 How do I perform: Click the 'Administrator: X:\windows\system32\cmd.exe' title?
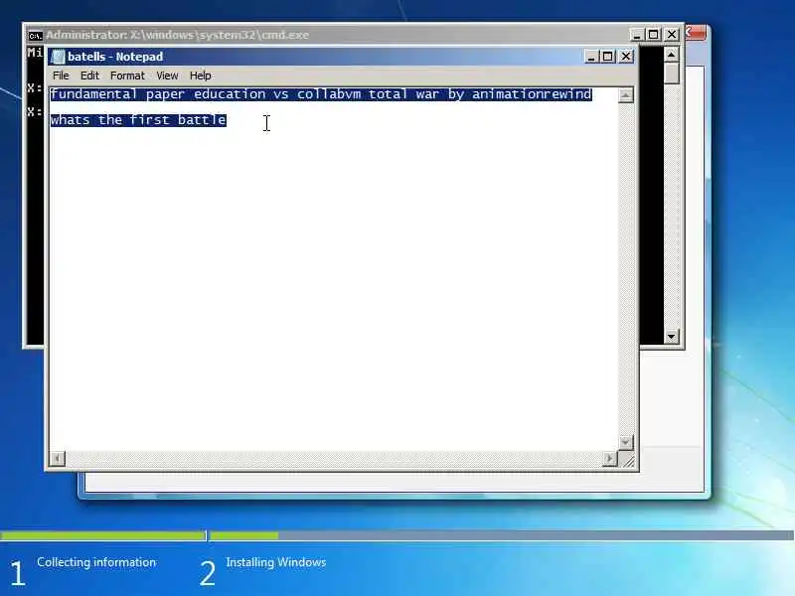point(178,35)
